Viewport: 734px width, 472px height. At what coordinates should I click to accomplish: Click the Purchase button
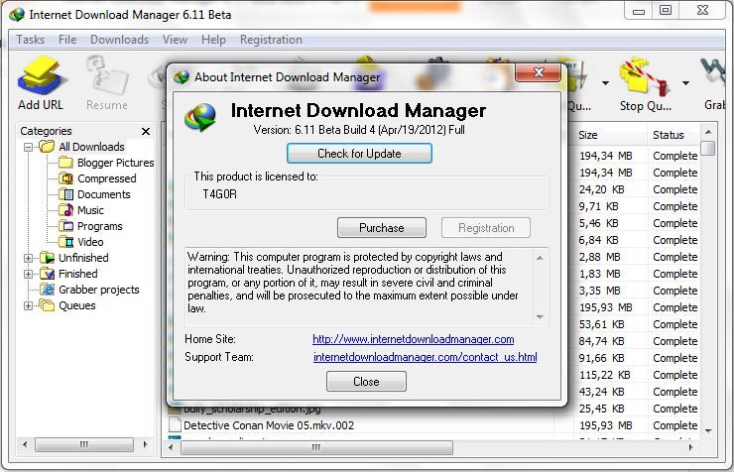[382, 228]
